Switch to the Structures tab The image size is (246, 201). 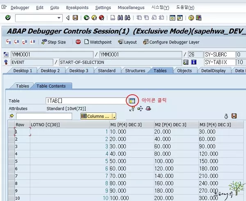click(135, 71)
